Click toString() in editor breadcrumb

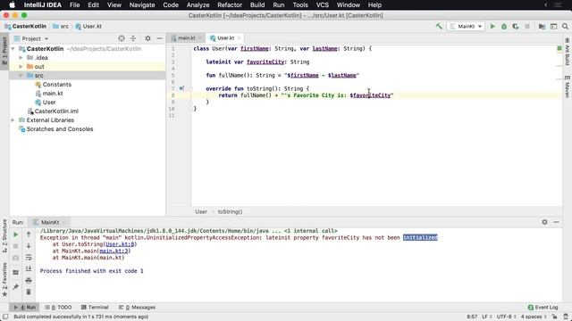(x=230, y=211)
